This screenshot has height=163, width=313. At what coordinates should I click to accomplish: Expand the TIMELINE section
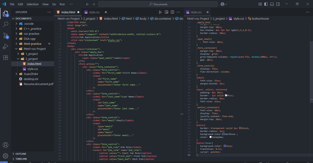(13, 159)
